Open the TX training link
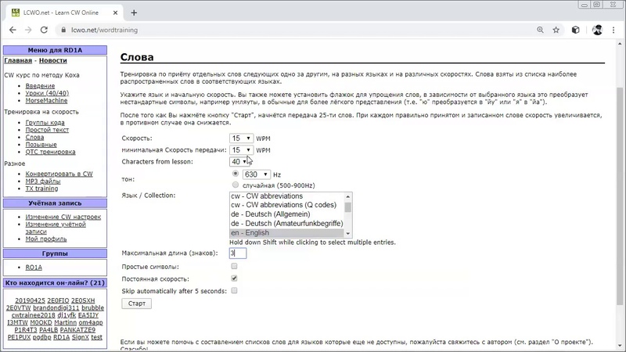 coord(41,189)
